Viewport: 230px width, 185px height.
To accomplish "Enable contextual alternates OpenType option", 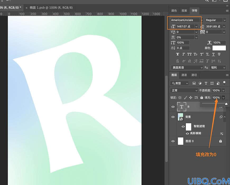I will 184,61.
